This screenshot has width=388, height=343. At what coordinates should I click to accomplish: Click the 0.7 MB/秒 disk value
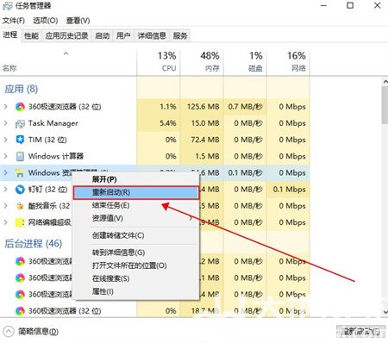tap(246, 107)
